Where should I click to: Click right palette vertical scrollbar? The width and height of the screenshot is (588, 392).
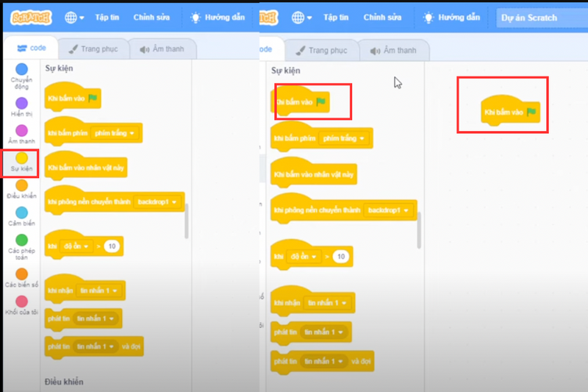[x=419, y=230]
